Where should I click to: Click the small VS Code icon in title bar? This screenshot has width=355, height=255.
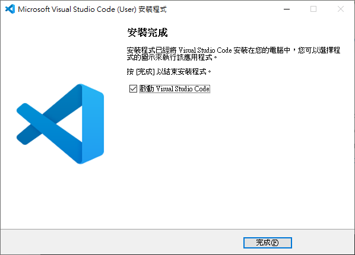[10, 9]
